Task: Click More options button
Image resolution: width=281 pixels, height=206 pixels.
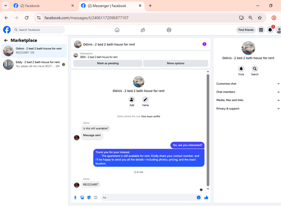Action: [x=175, y=63]
